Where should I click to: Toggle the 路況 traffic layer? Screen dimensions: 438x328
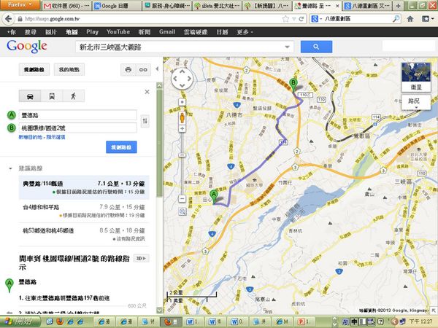coord(415,99)
